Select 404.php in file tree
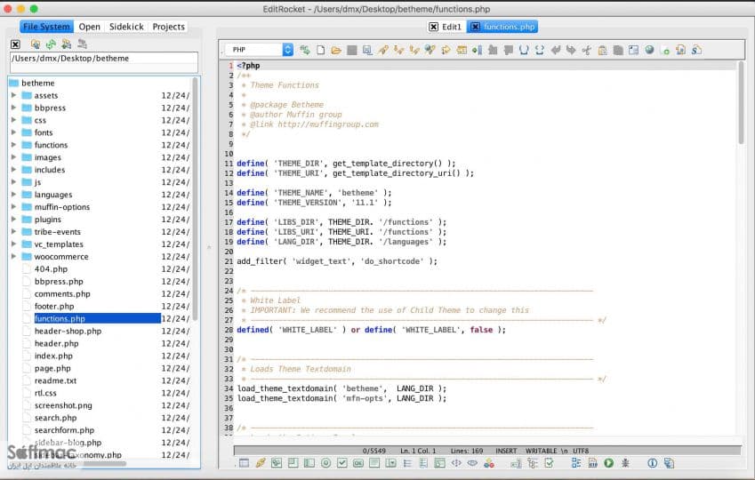Viewport: 755px width, 480px height. (x=51, y=269)
